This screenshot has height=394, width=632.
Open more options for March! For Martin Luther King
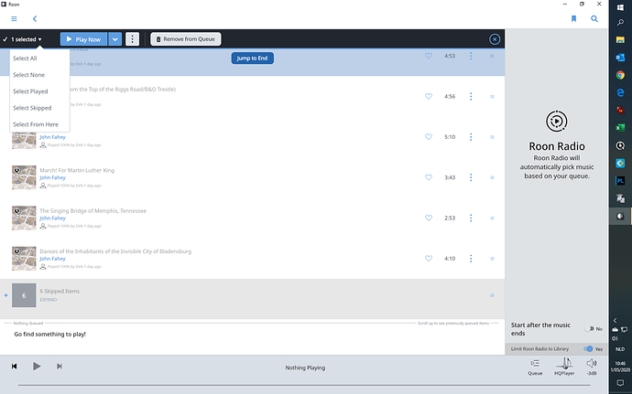pos(471,177)
